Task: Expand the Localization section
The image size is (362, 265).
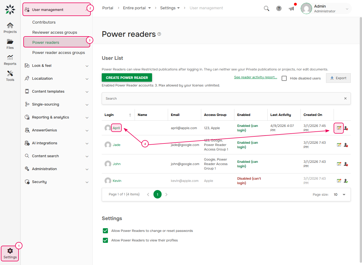Action: click(x=57, y=79)
